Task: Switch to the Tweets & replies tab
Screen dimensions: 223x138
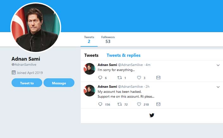Action: click(x=124, y=55)
